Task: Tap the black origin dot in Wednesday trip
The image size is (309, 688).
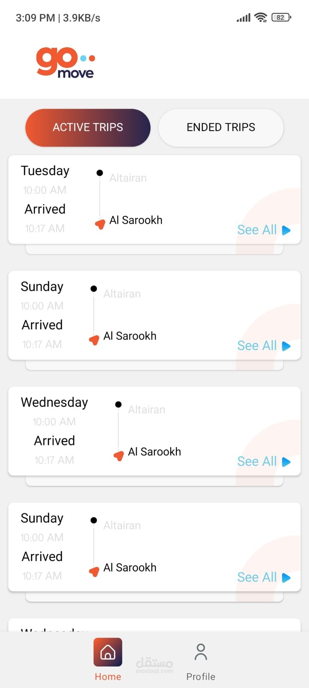Action: point(118,405)
